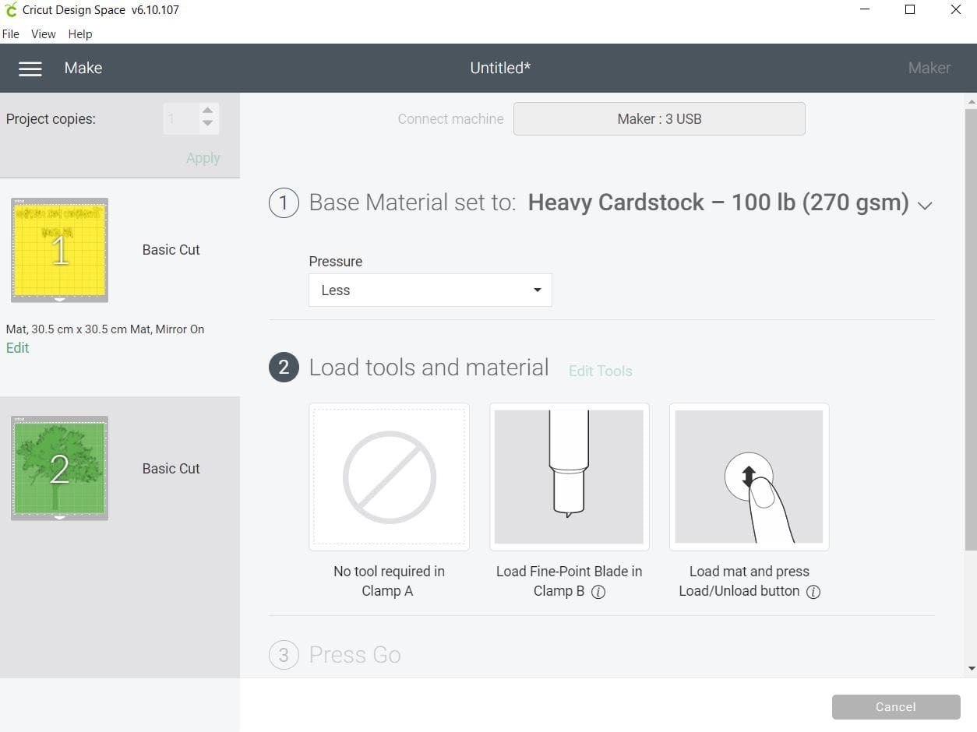This screenshot has height=732, width=977.
Task: Click the Fine-Point Blade illustration
Action: [570, 477]
